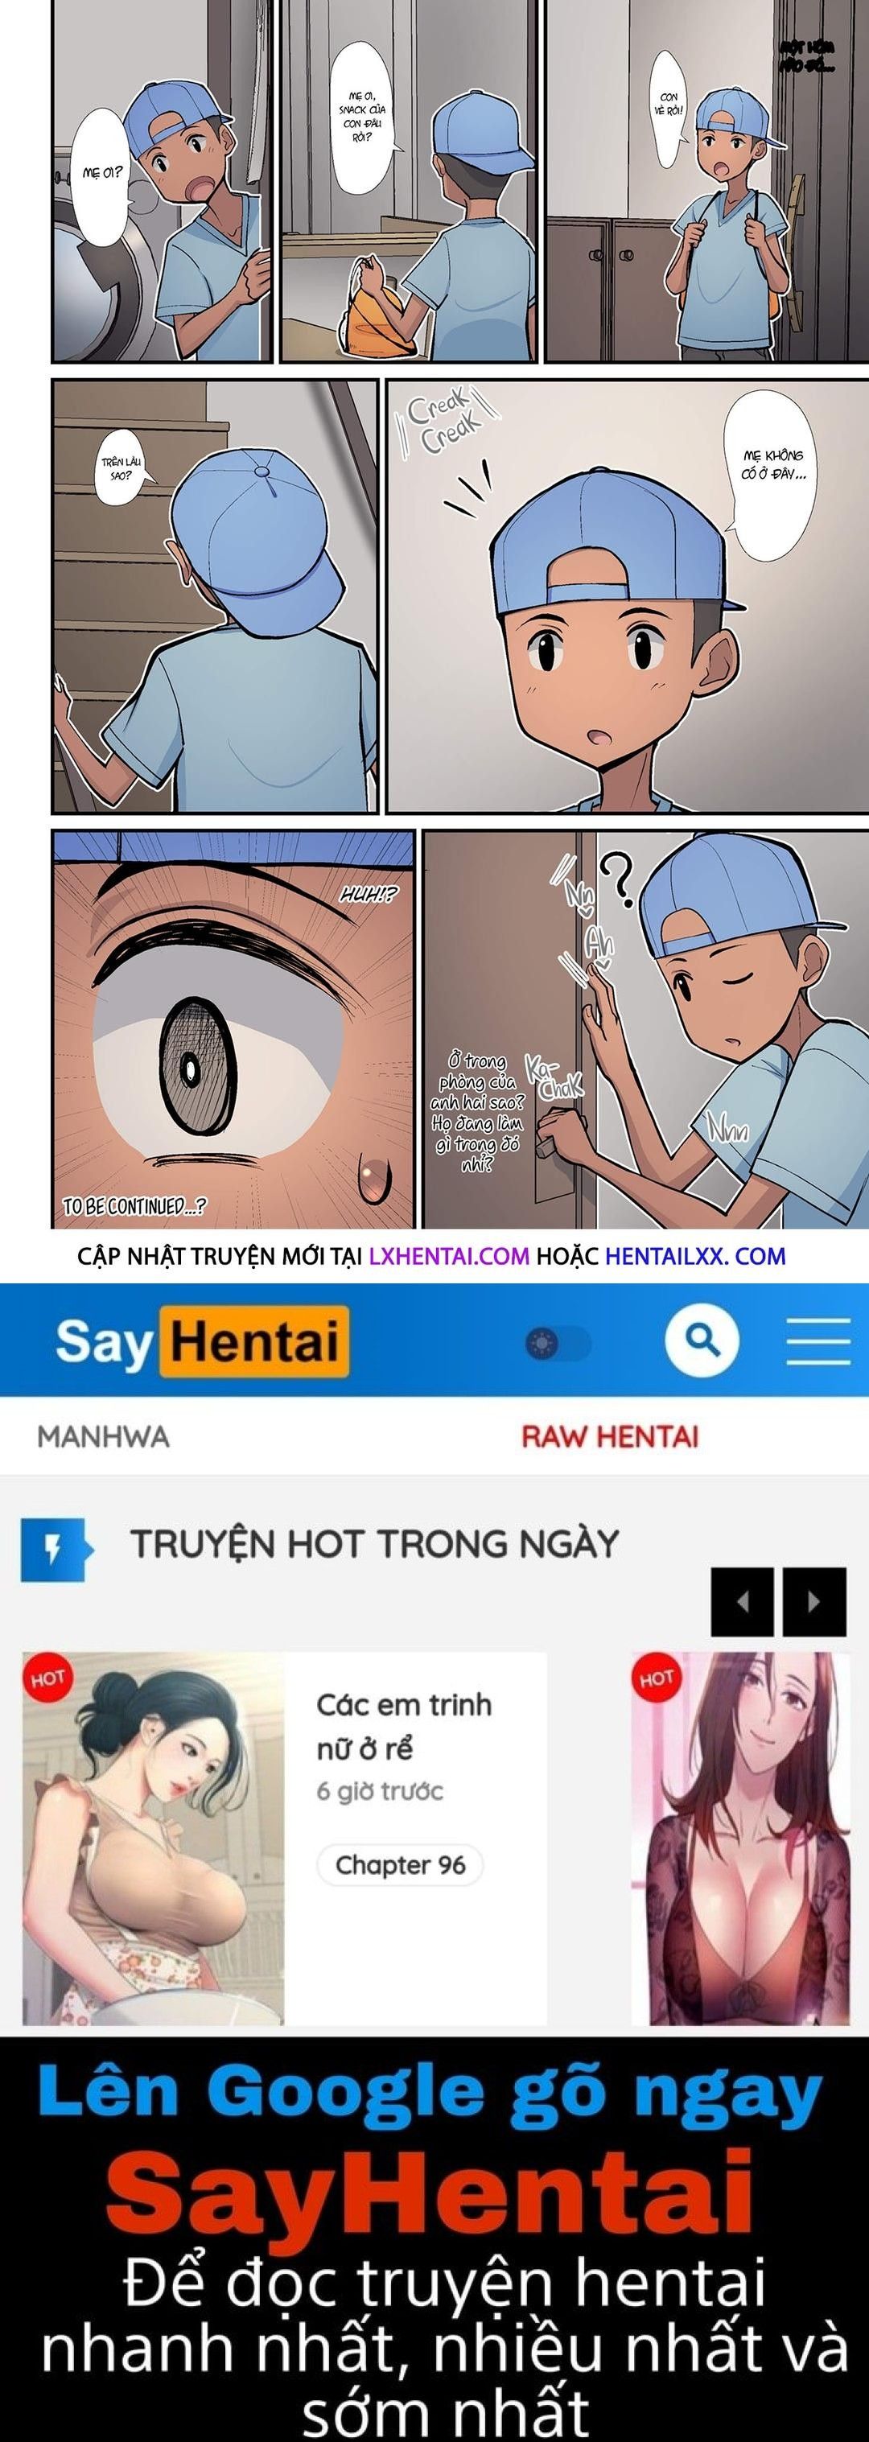Viewport: 869px width, 2442px height.
Task: Switch to the red RAW tab
Action: pos(609,1436)
